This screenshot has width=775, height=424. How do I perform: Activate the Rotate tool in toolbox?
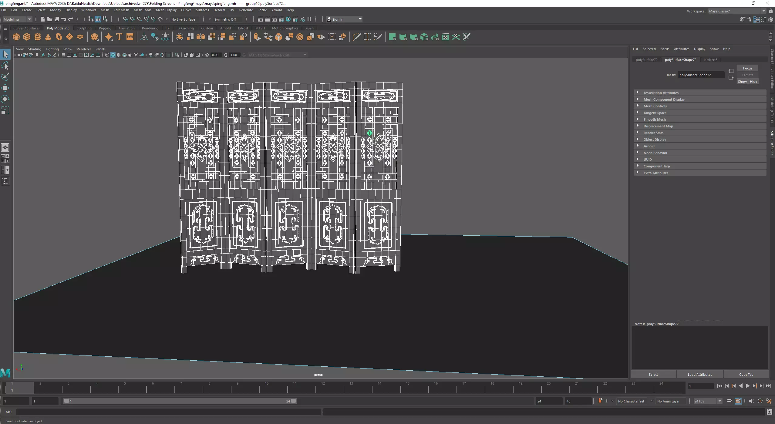pyautogui.click(x=5, y=99)
